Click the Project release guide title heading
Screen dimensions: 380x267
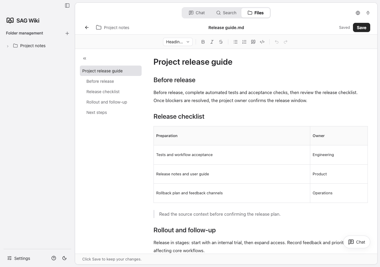click(193, 62)
